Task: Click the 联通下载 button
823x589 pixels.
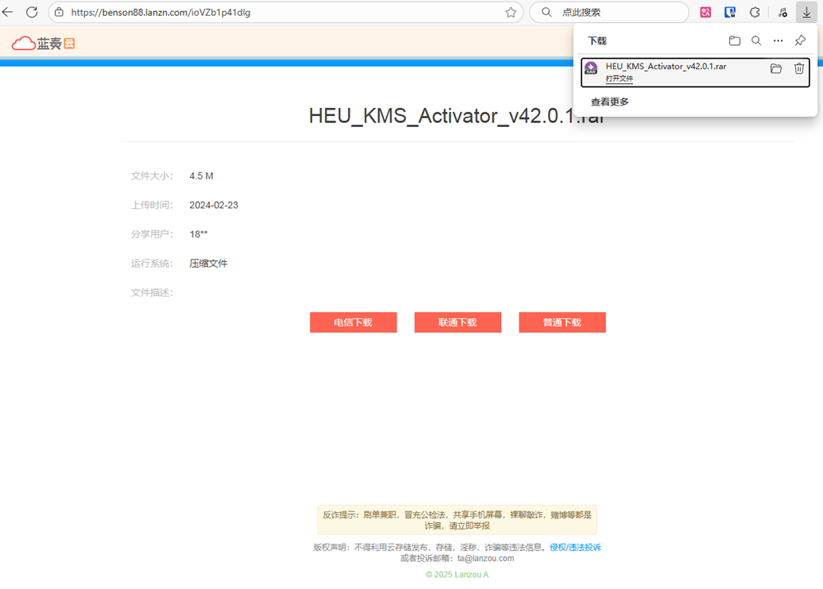Action: tap(458, 322)
